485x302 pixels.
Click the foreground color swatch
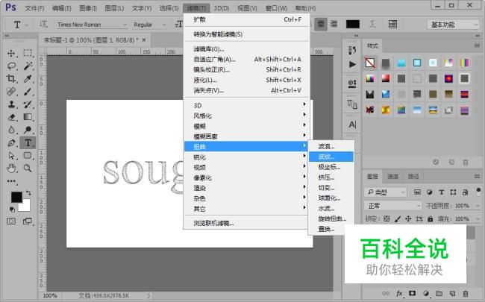(x=16, y=197)
